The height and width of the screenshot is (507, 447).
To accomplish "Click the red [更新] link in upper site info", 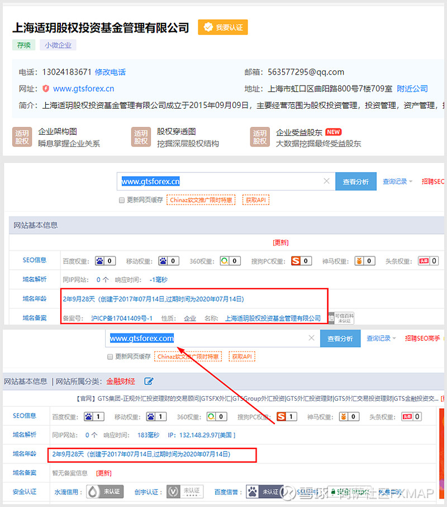I will point(280,242).
